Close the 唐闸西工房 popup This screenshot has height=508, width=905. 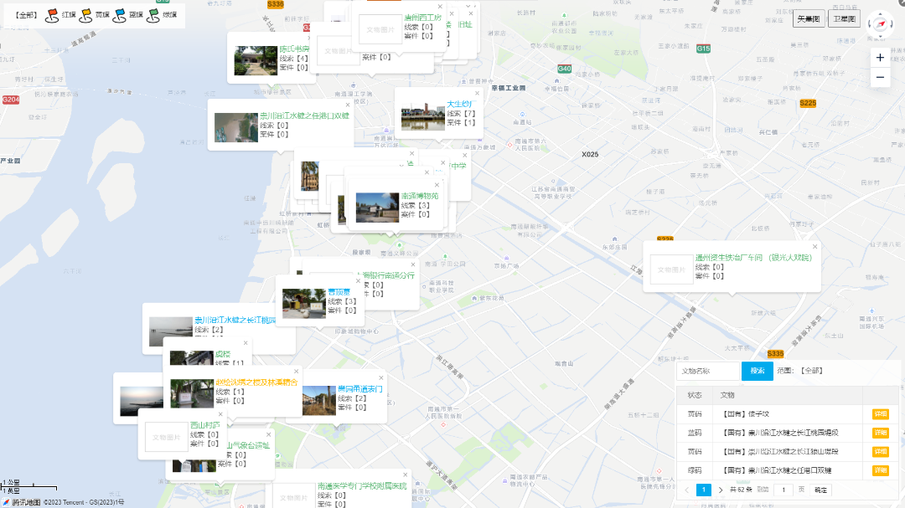click(440, 7)
